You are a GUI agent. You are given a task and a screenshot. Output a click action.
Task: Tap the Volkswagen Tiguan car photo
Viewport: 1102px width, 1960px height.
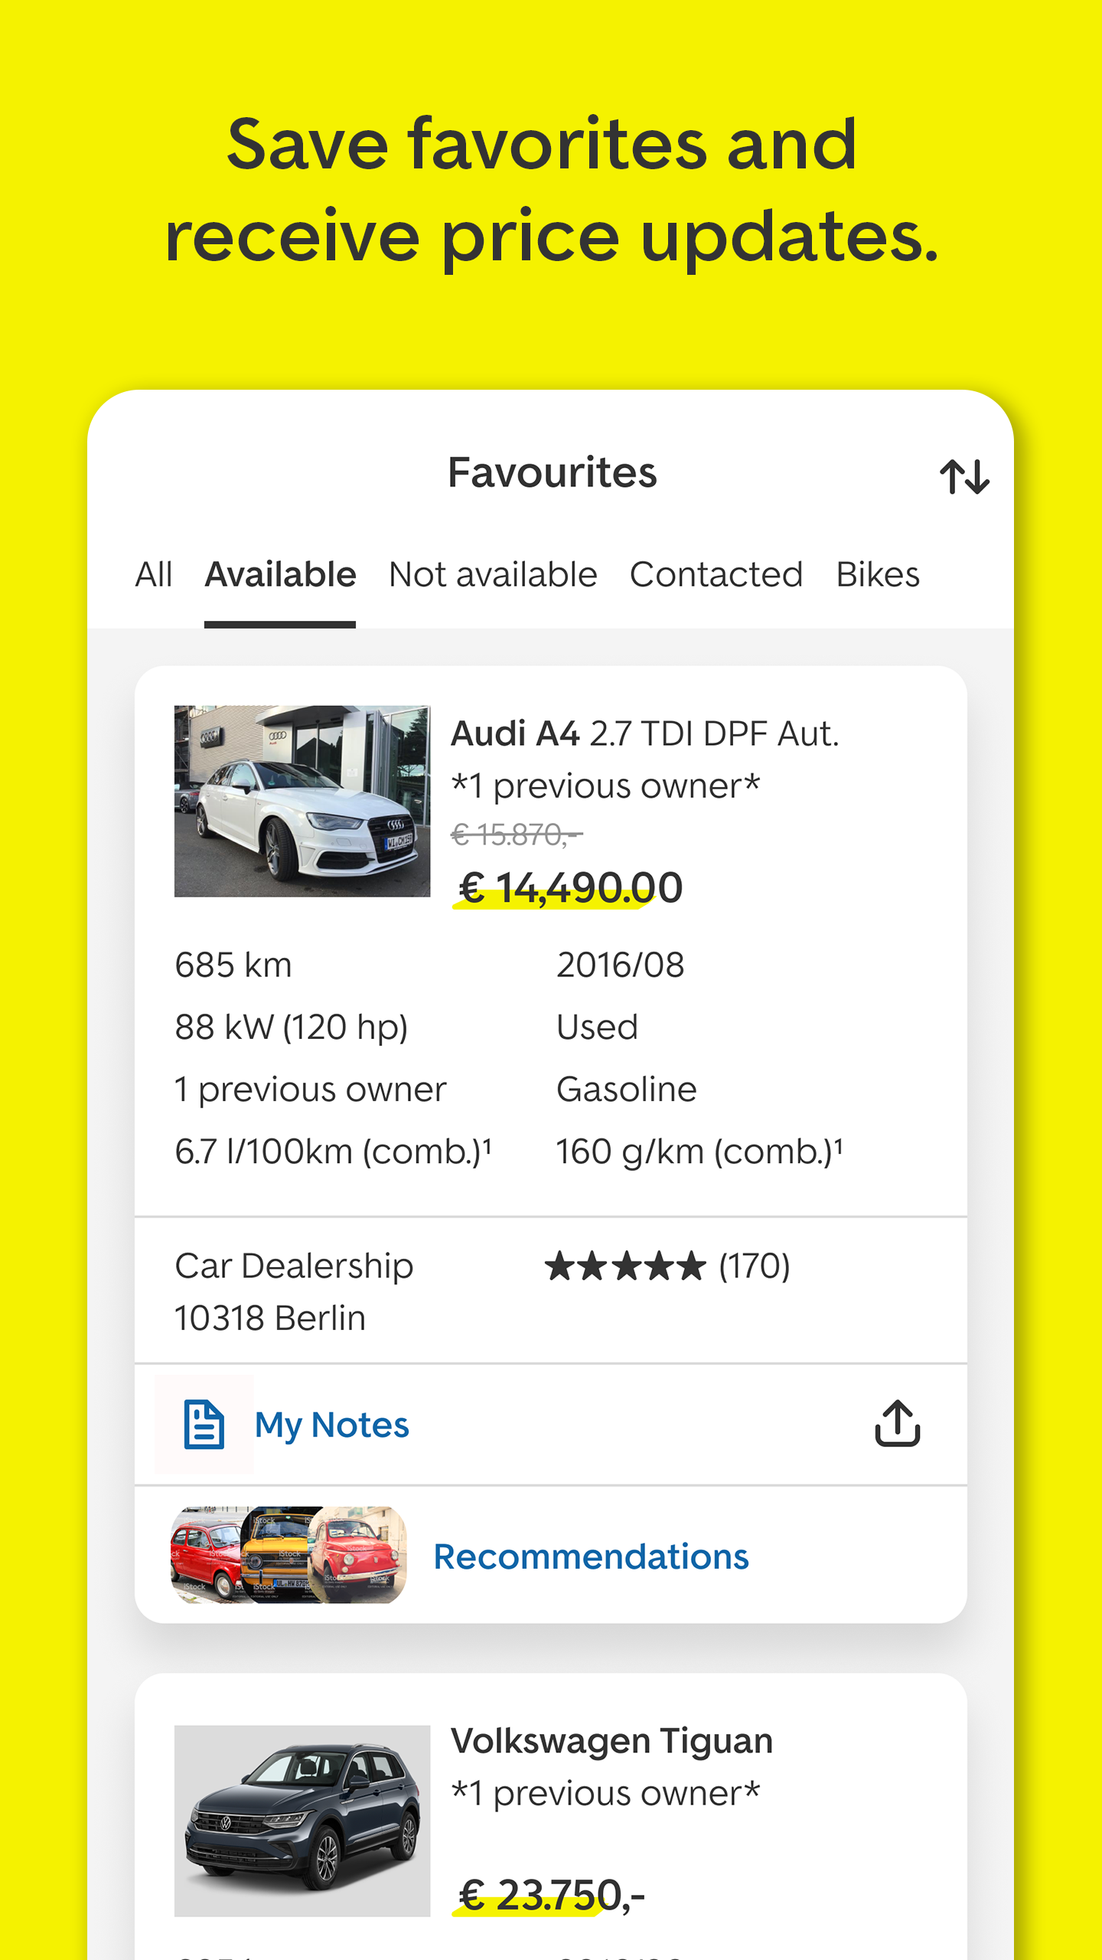301,1819
